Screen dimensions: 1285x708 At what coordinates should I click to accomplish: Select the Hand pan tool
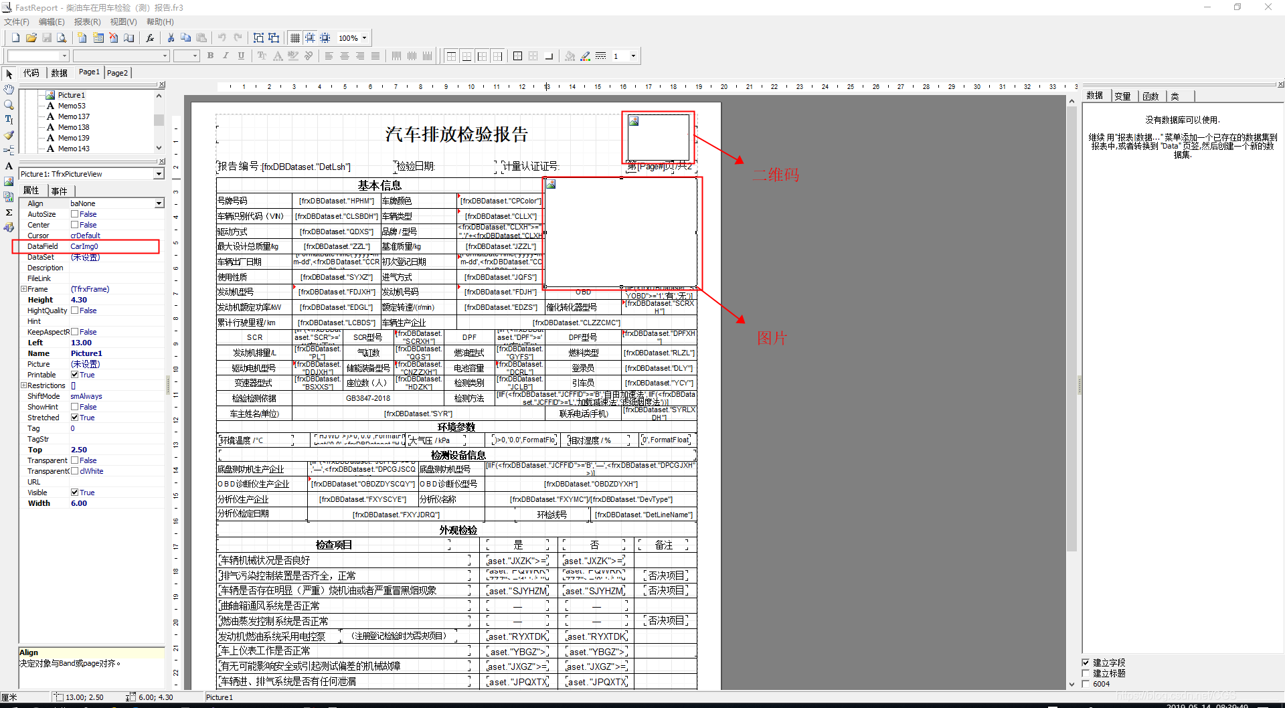9,90
